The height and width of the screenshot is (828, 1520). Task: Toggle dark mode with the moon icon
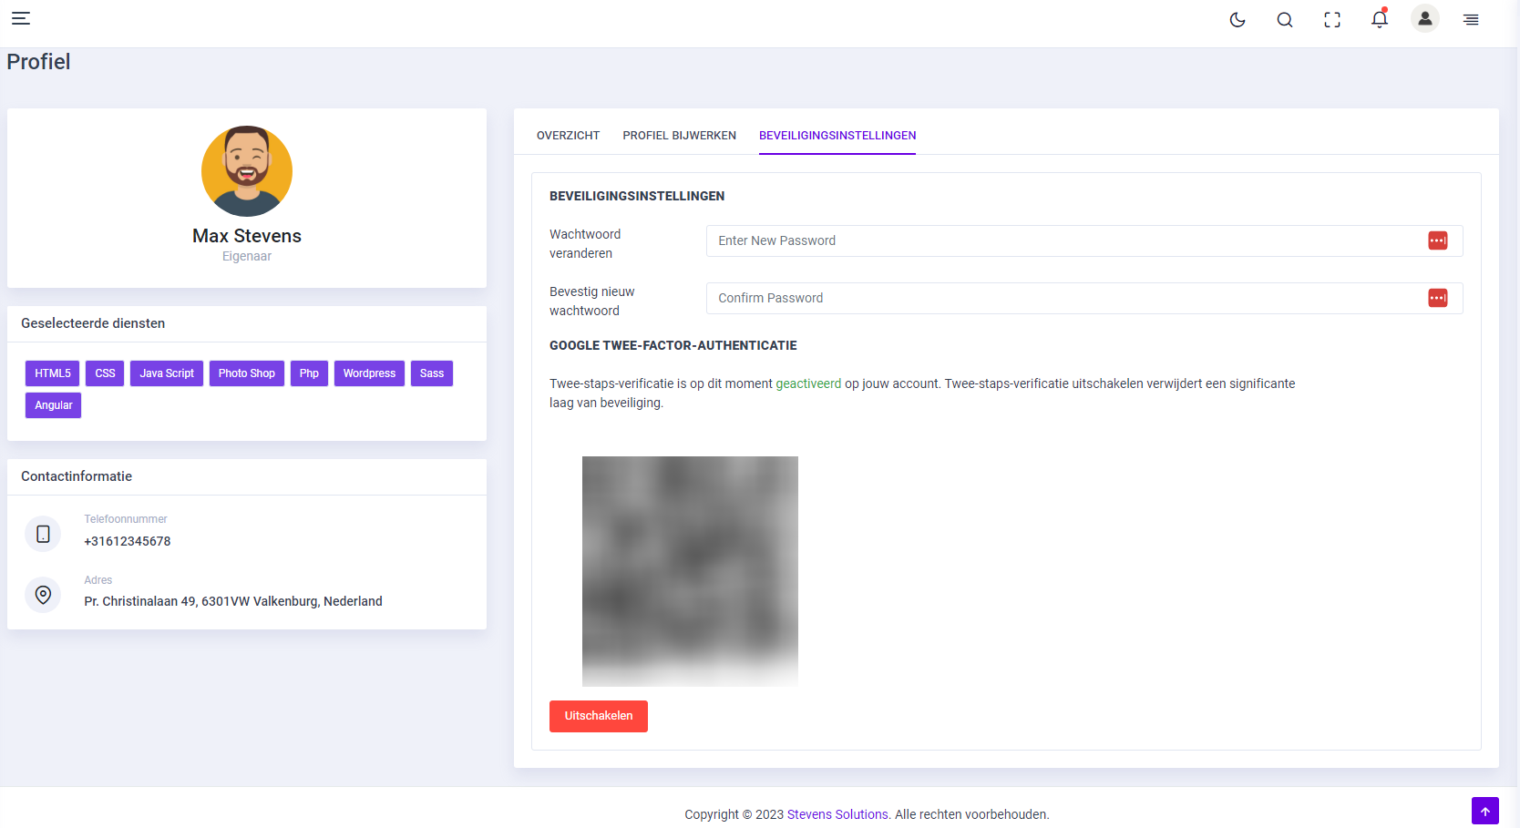tap(1238, 20)
